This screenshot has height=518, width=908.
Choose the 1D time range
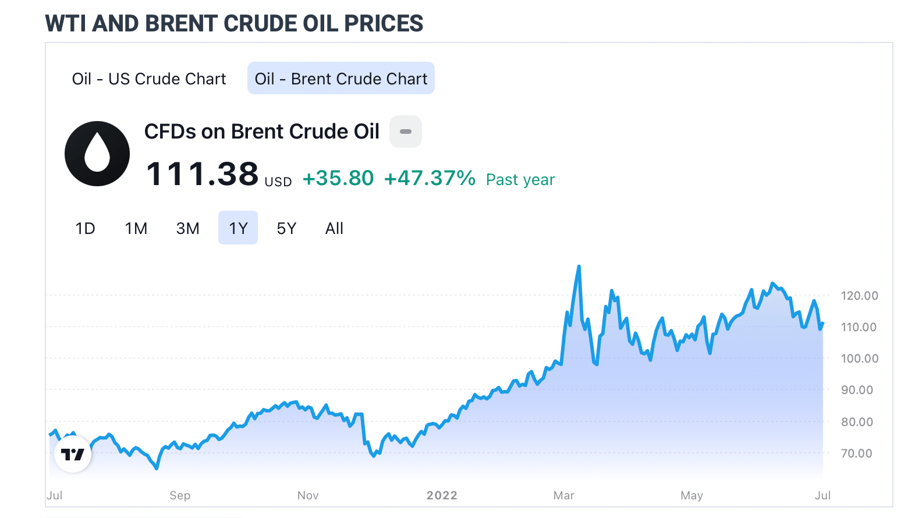(x=85, y=228)
